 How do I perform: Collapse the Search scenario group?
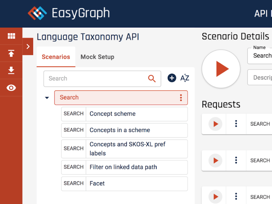pyautogui.click(x=47, y=98)
